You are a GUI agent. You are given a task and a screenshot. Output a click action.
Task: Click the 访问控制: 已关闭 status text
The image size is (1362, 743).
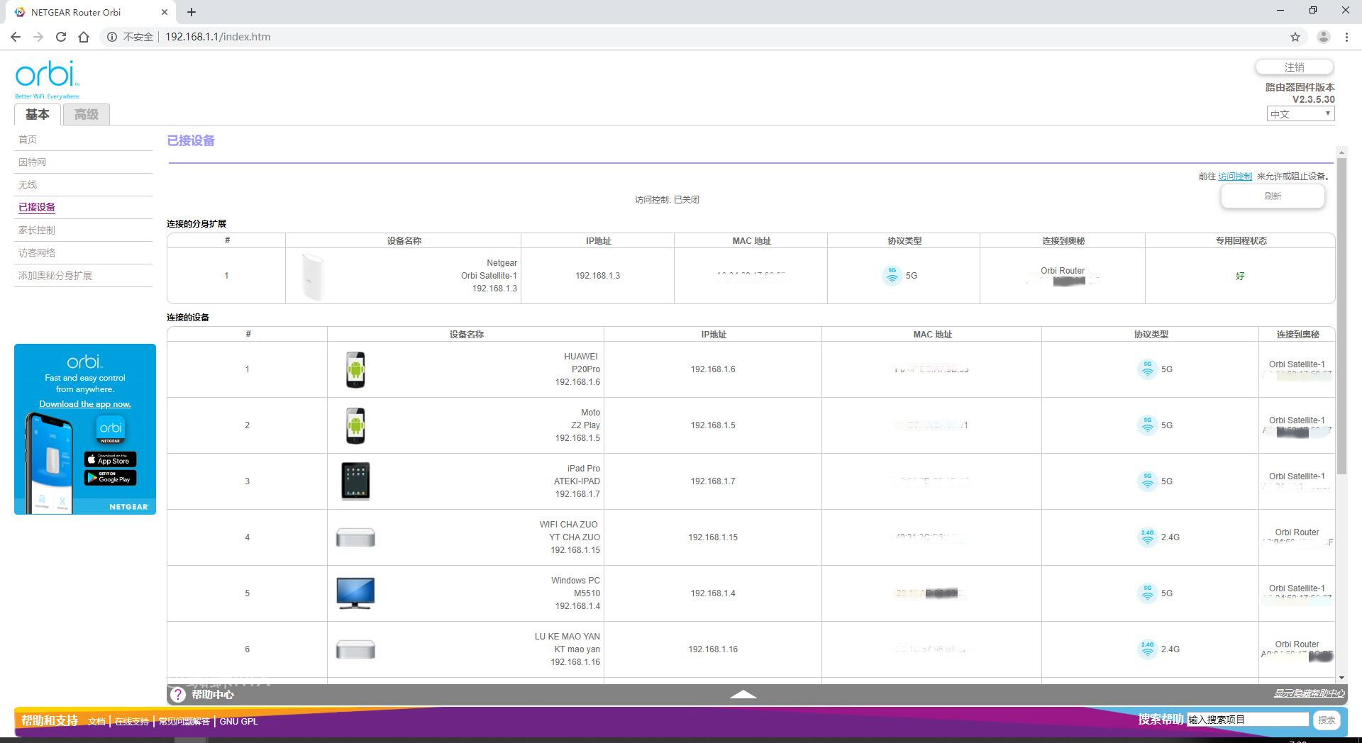point(667,200)
